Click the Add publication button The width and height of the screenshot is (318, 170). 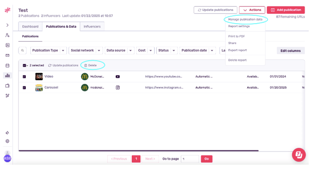(x=286, y=10)
